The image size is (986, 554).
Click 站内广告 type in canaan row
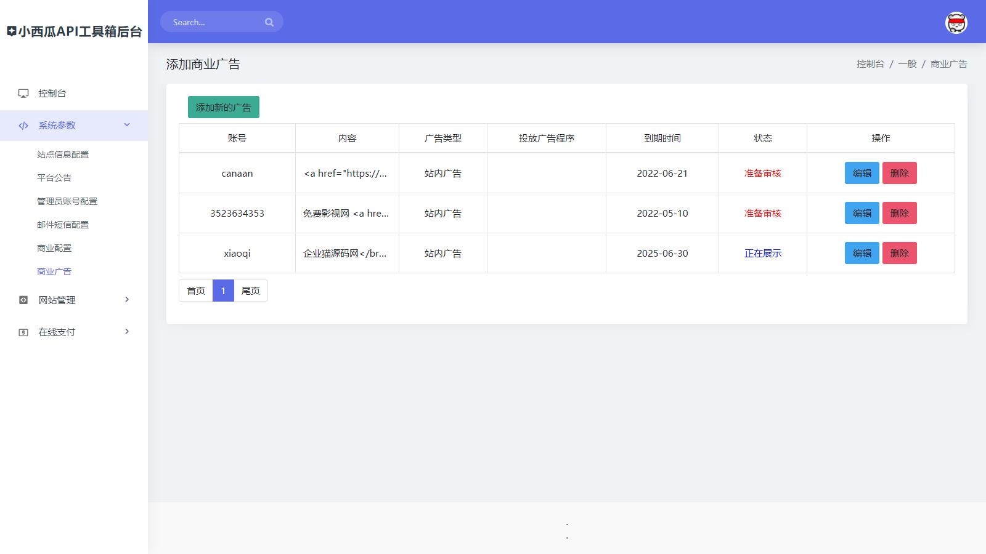(x=443, y=174)
